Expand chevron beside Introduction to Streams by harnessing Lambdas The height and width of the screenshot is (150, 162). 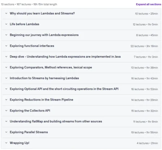(6, 78)
